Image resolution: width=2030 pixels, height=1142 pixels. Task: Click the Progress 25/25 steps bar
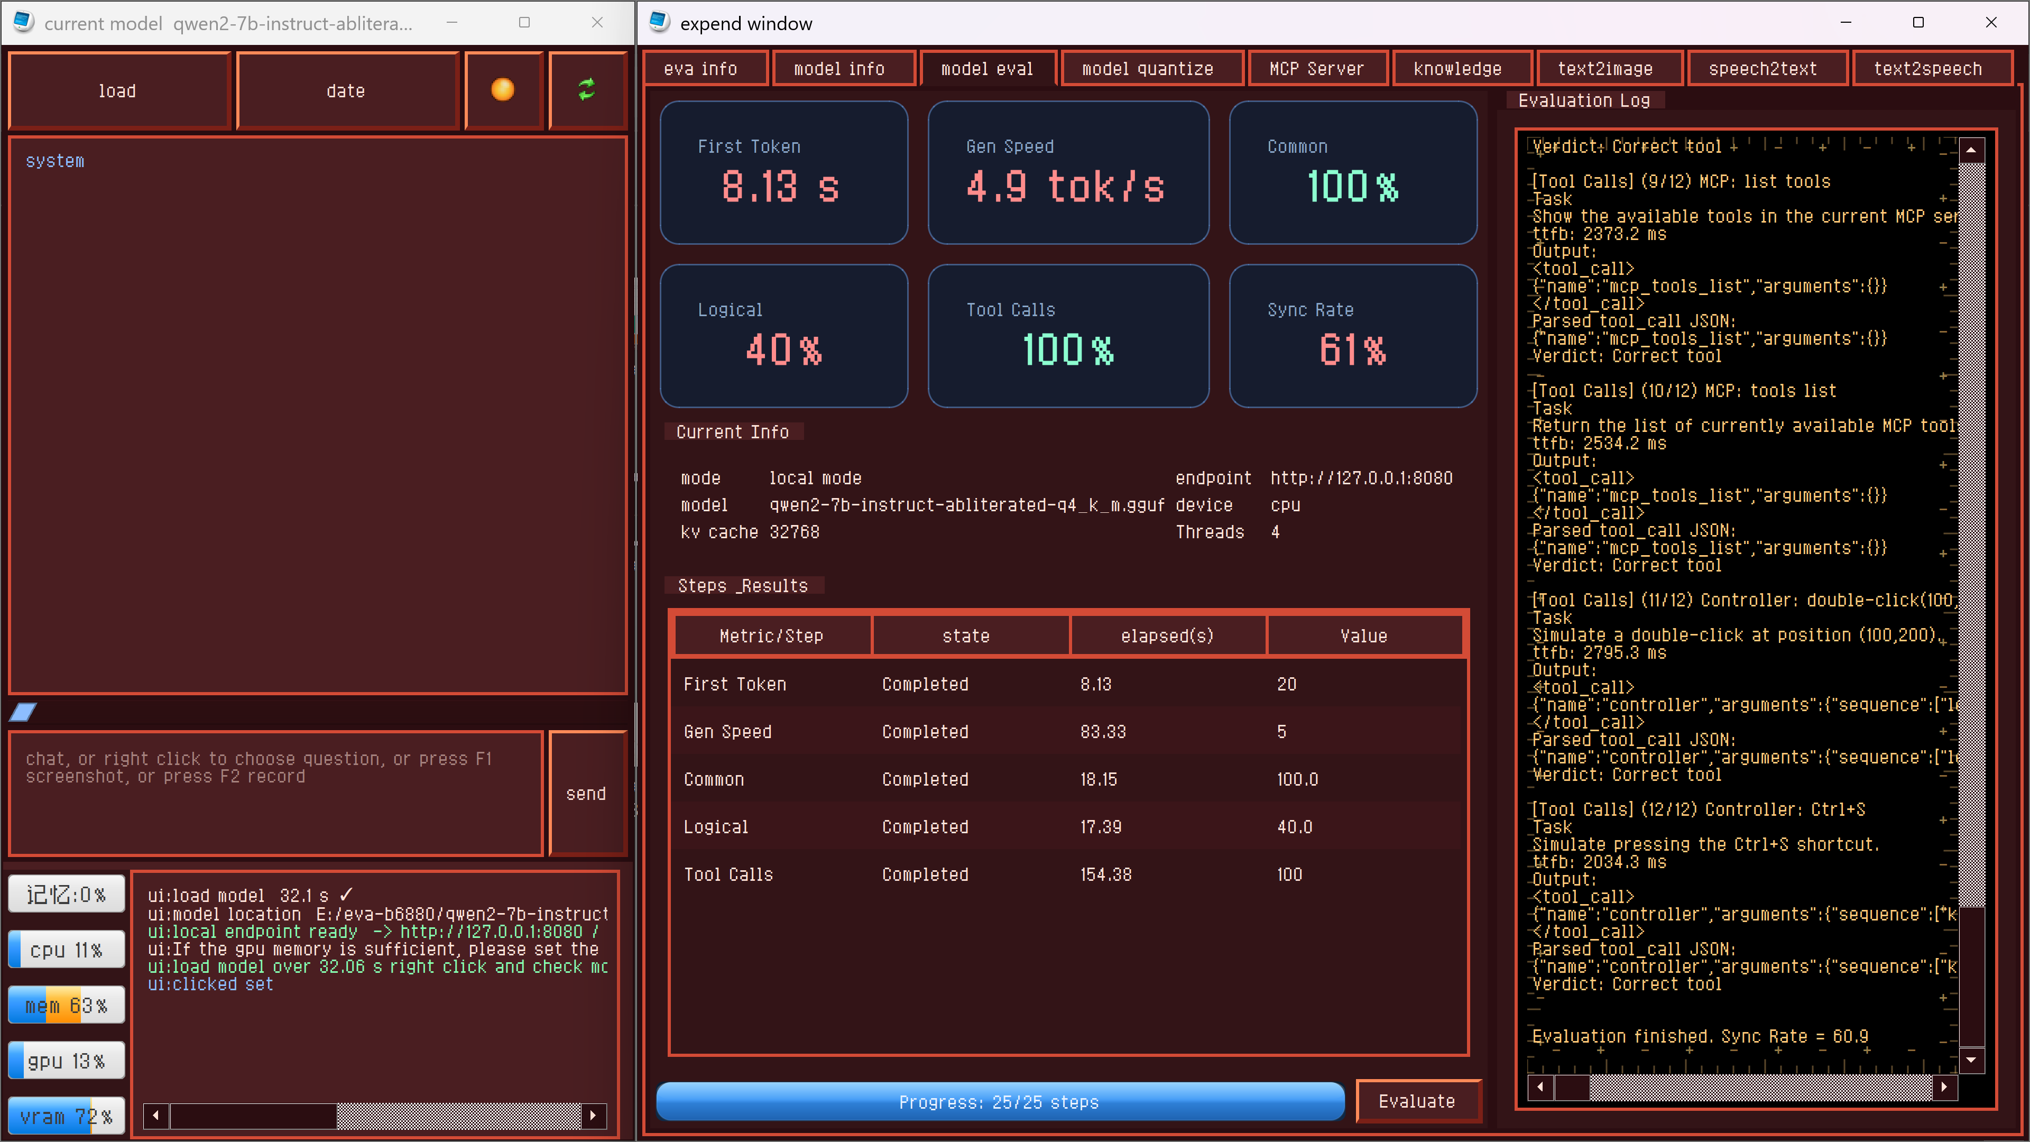tap(999, 1101)
